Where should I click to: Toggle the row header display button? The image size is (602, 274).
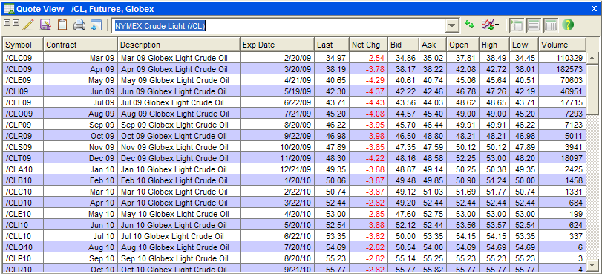pyautogui.click(x=517, y=25)
